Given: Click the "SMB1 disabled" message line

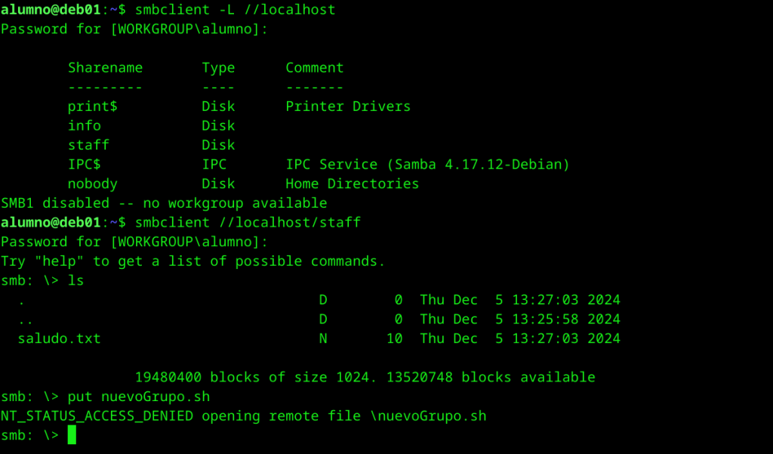Looking at the screenshot, I should pos(164,203).
